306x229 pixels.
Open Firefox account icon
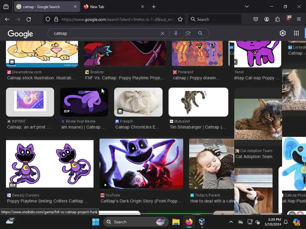coord(267,19)
